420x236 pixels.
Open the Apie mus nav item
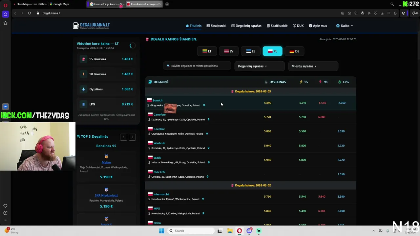click(318, 26)
